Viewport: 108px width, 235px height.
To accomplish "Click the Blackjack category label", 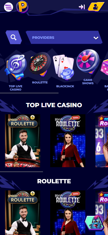I will (x=65, y=86).
